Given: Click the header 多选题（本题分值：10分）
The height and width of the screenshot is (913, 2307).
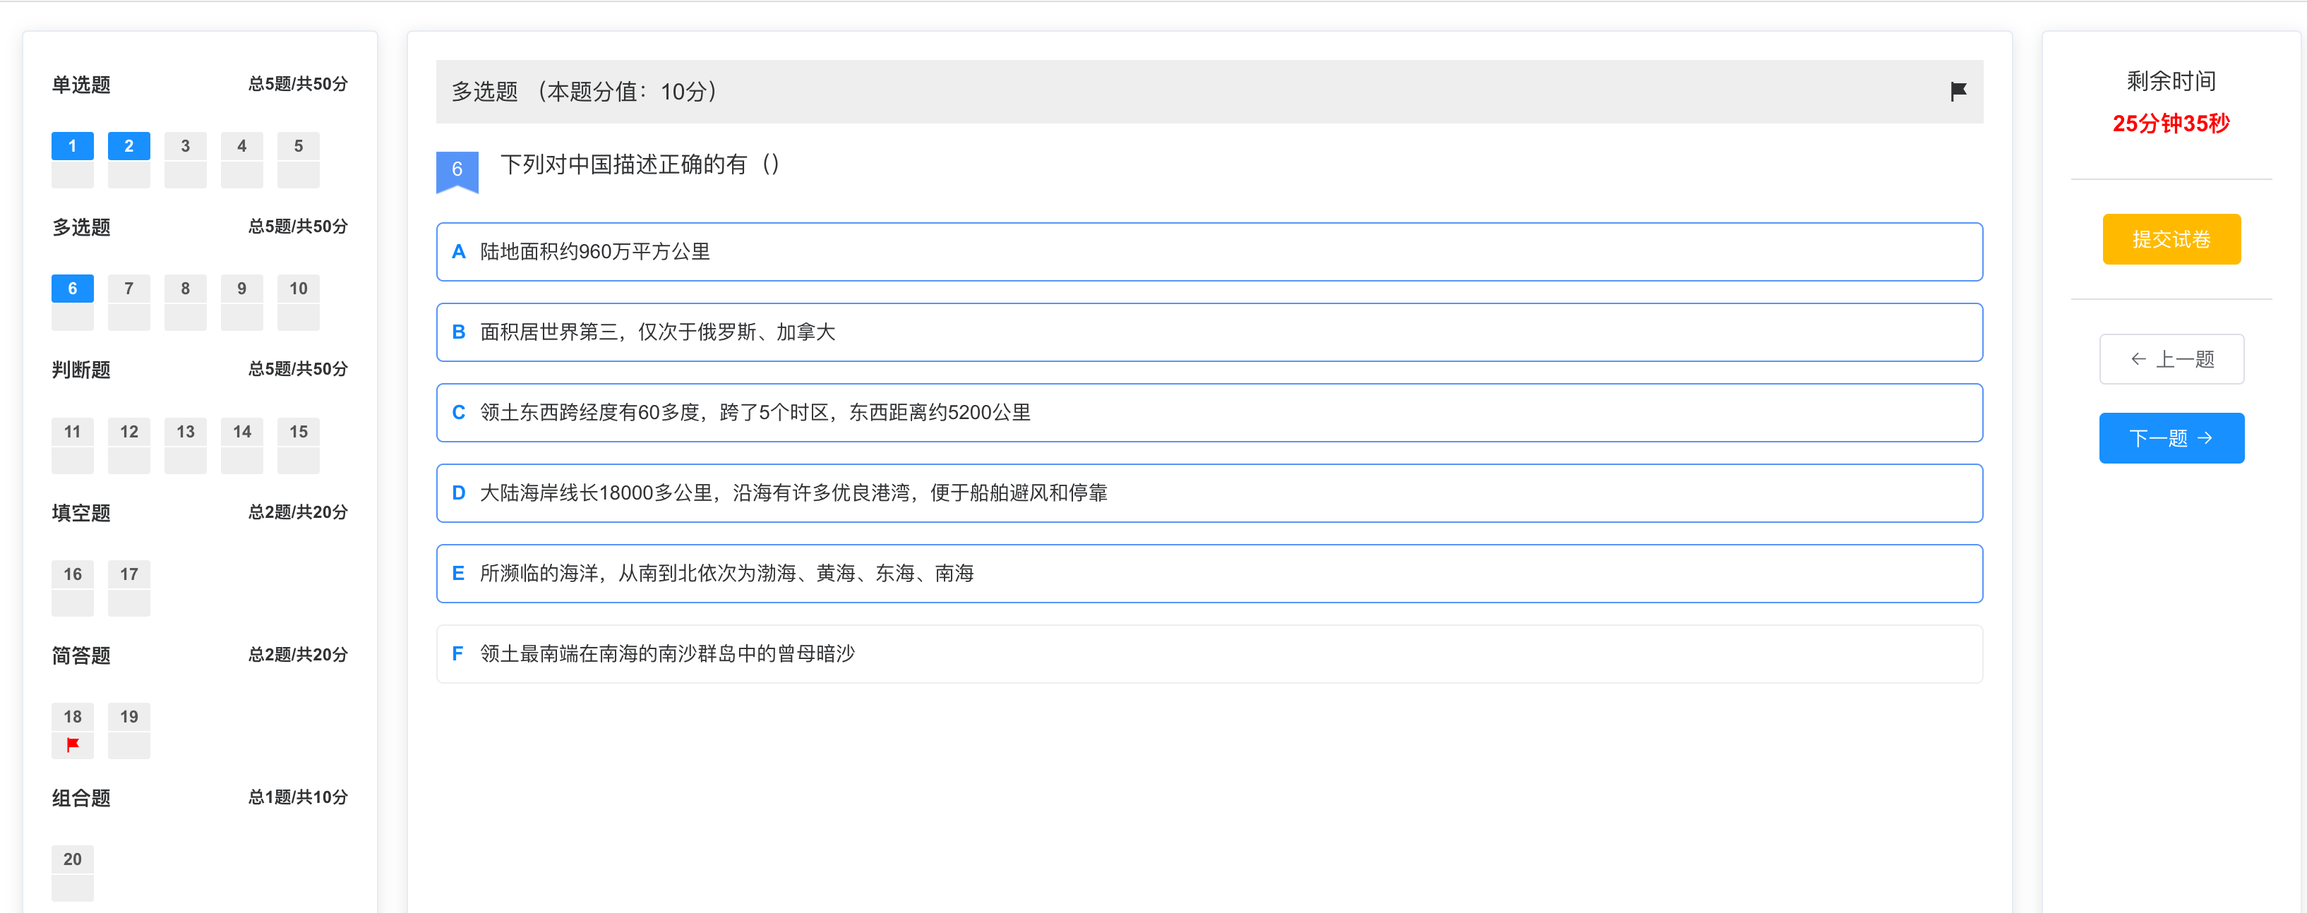Looking at the screenshot, I should [x=585, y=91].
